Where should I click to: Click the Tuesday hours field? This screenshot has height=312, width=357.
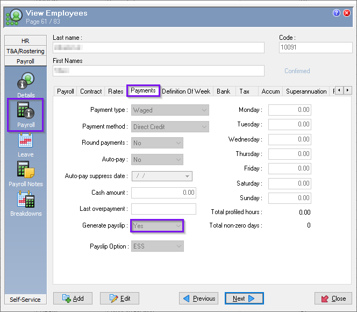pyautogui.click(x=290, y=125)
